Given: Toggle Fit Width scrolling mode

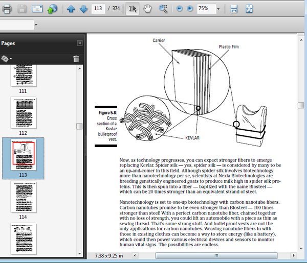Looking at the screenshot, I should pyautogui.click(x=234, y=9).
